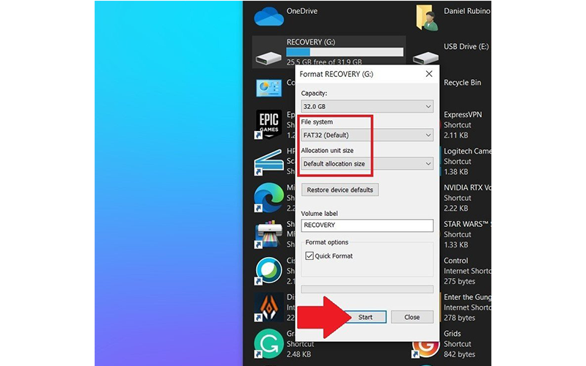The width and height of the screenshot is (586, 366).
Task: Launch the Grammarly shortcut icon
Action: click(x=268, y=344)
